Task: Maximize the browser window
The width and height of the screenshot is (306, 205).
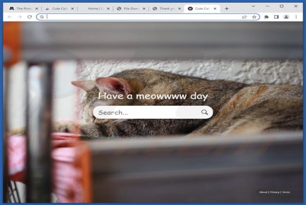Action: pyautogui.click(x=281, y=6)
